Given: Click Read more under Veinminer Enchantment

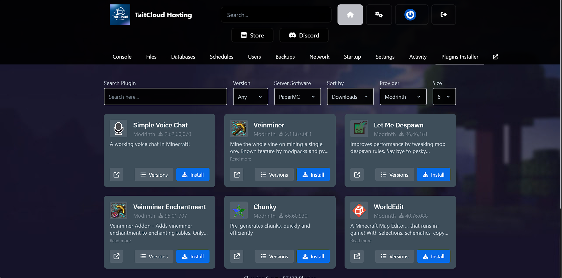Looking at the screenshot, I should (x=120, y=241).
